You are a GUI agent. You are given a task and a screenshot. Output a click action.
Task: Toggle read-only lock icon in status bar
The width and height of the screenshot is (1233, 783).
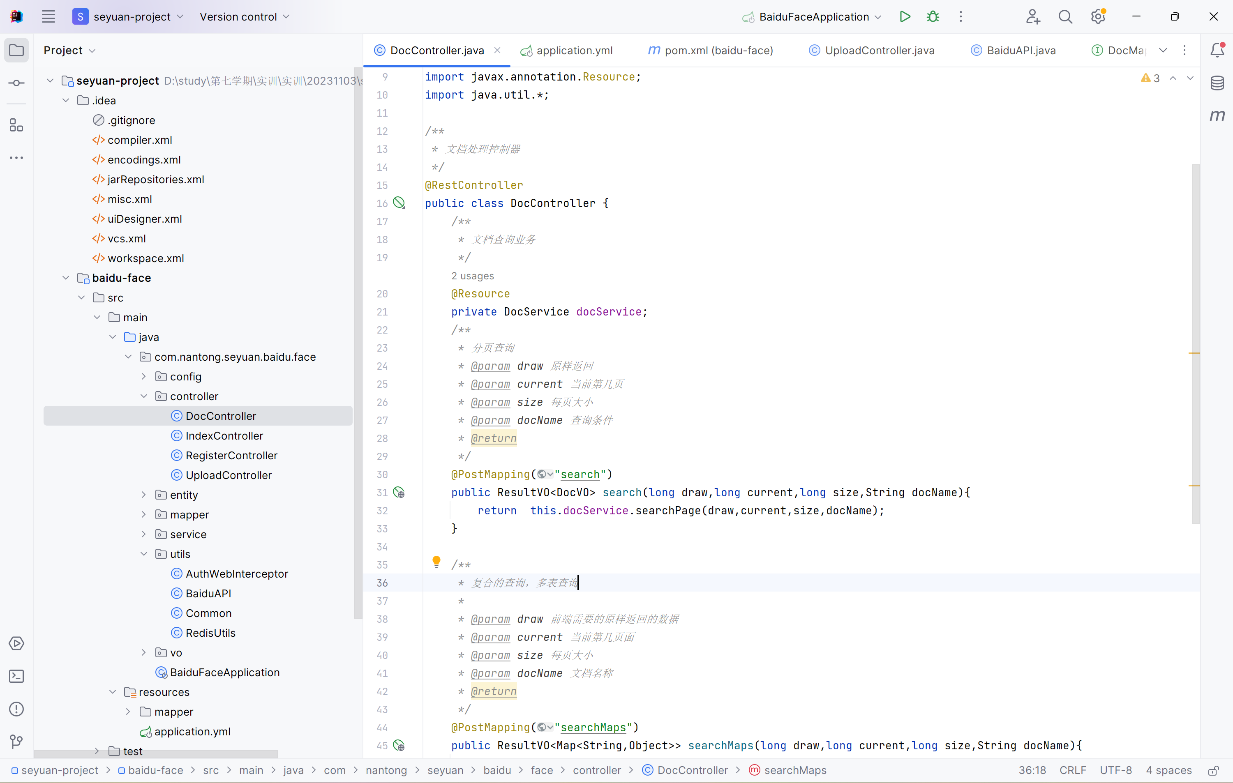1213,770
